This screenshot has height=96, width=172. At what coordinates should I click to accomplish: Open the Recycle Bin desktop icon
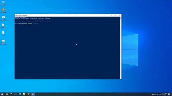click(3, 3)
